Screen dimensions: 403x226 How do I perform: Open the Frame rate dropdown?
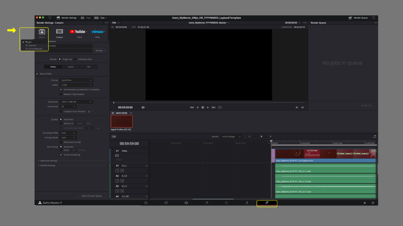tap(68, 107)
